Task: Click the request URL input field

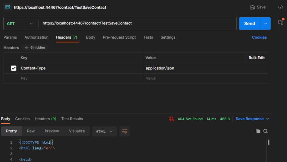Action: [x=137, y=23]
